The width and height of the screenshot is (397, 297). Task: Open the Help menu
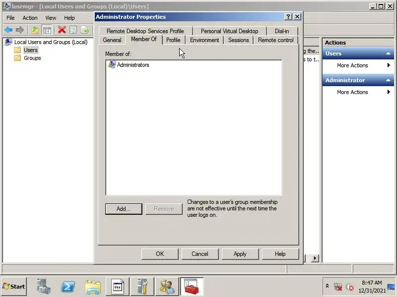(x=69, y=18)
